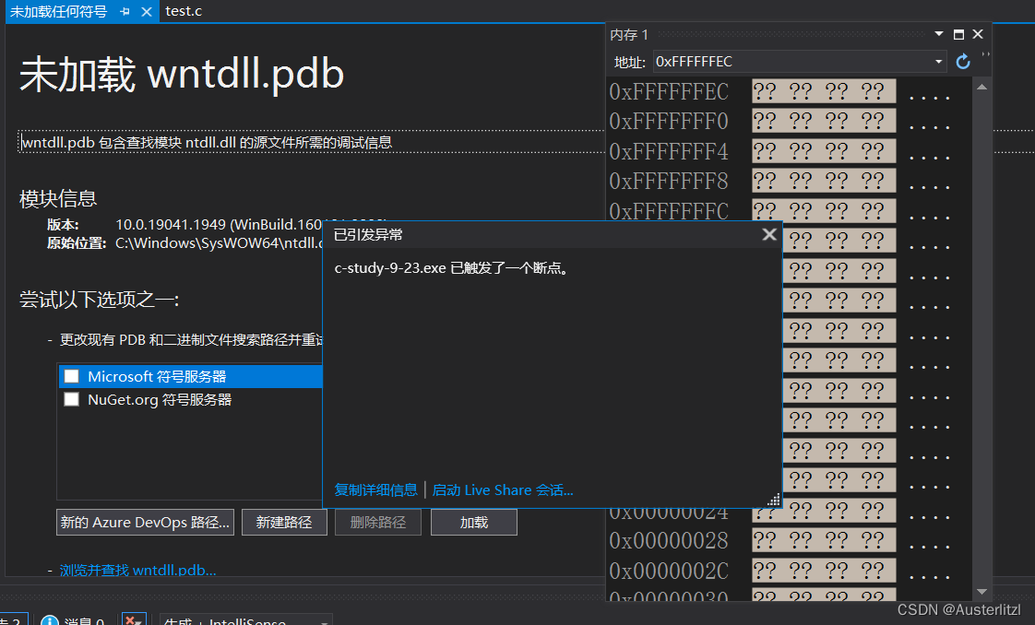Click the 复制详细信息 link
Screen dimensions: 1035x625
point(375,489)
